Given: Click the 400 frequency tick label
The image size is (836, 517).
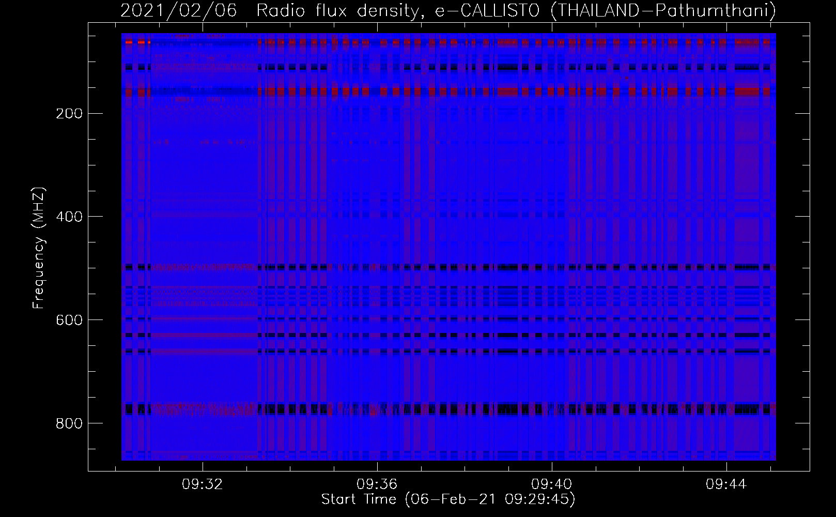Looking at the screenshot, I should [69, 217].
